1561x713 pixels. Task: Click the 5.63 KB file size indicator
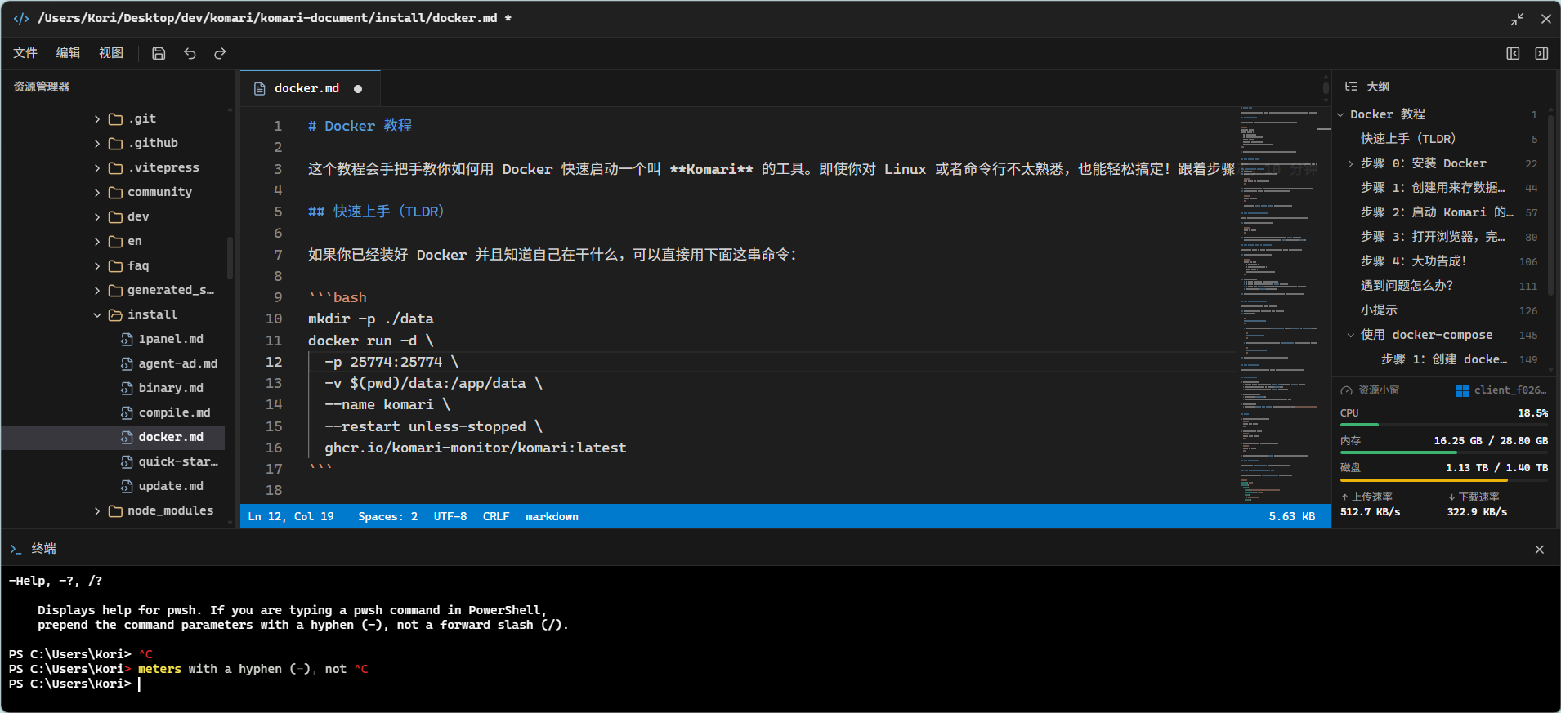1292,516
